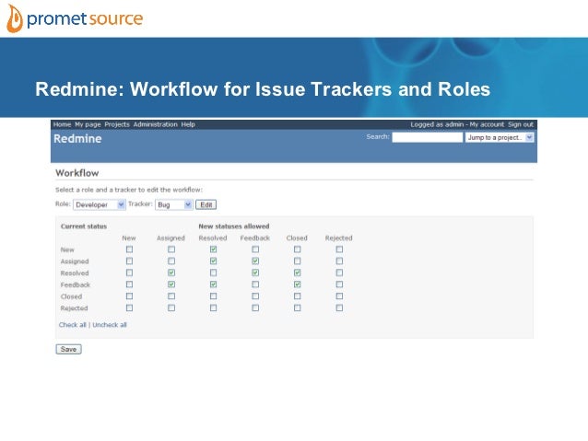588x441 pixels.
Task: Open the Projects menu item
Action: [x=117, y=124]
